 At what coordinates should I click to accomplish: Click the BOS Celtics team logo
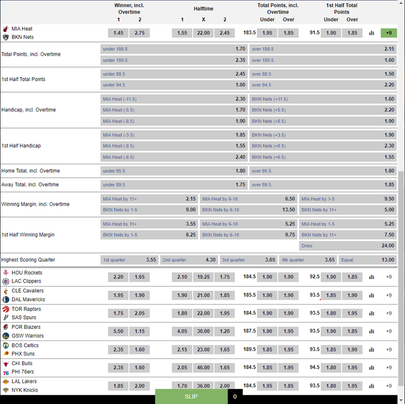(6, 345)
